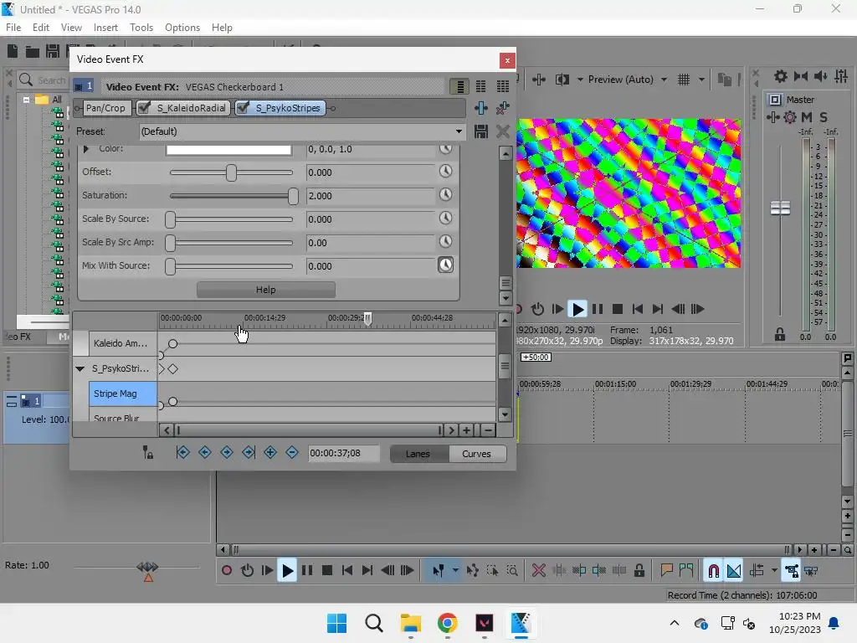Toggle the S_KaleidoRadial effect checkbox

point(144,108)
